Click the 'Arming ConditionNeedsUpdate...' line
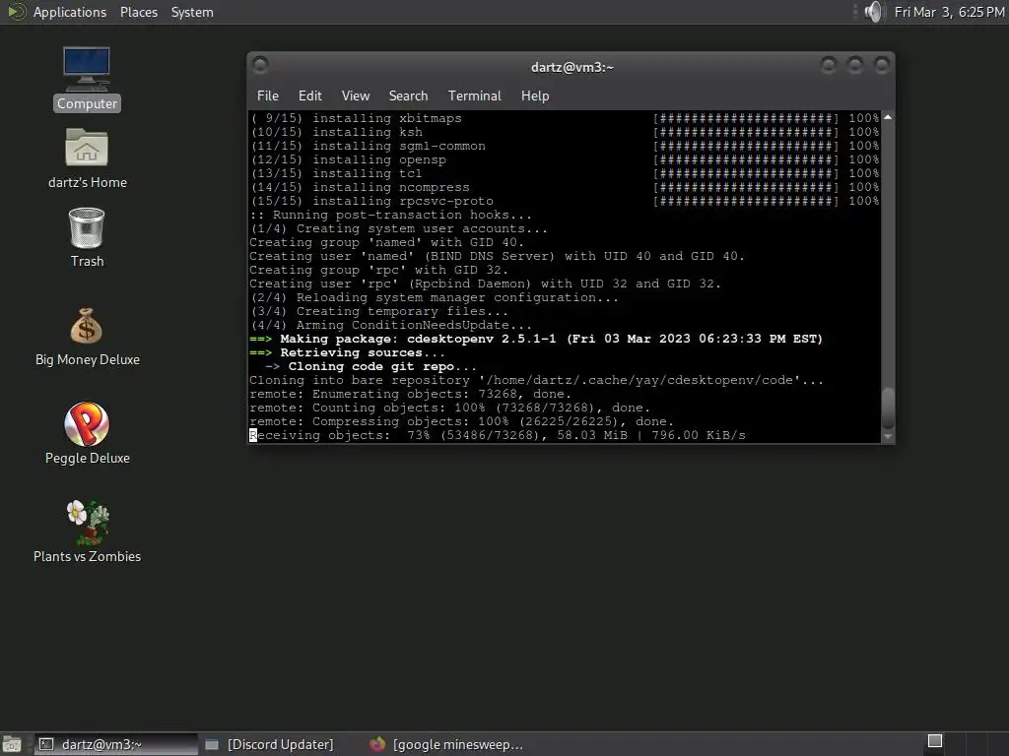1009x756 pixels. (x=390, y=325)
